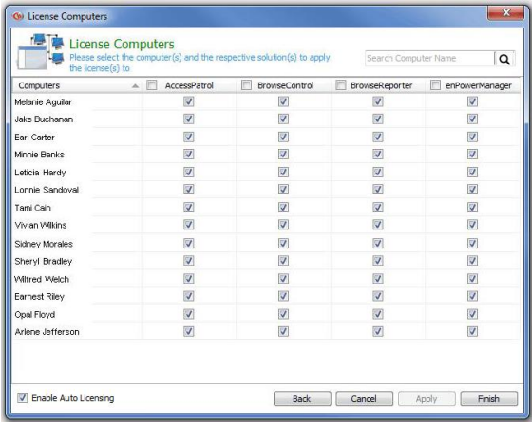This screenshot has height=422, width=532.
Task: Select the Lonnie Sandoval row name
Action: coord(47,190)
